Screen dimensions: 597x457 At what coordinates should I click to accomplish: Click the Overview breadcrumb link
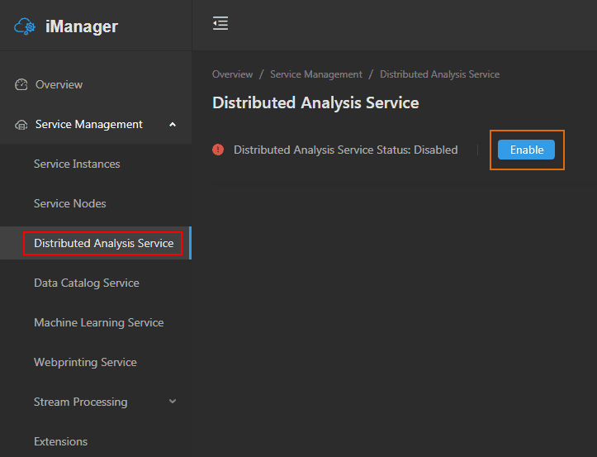[232, 74]
